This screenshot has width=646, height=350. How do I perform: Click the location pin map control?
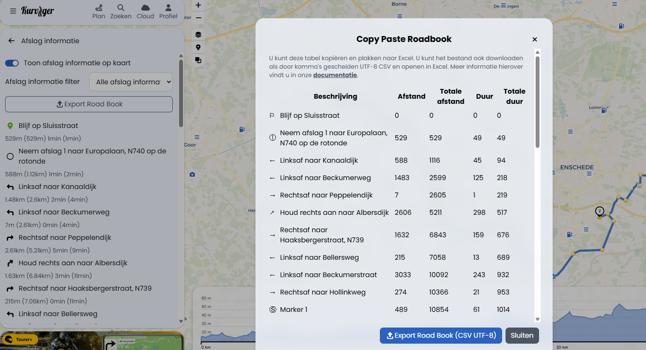[x=198, y=47]
